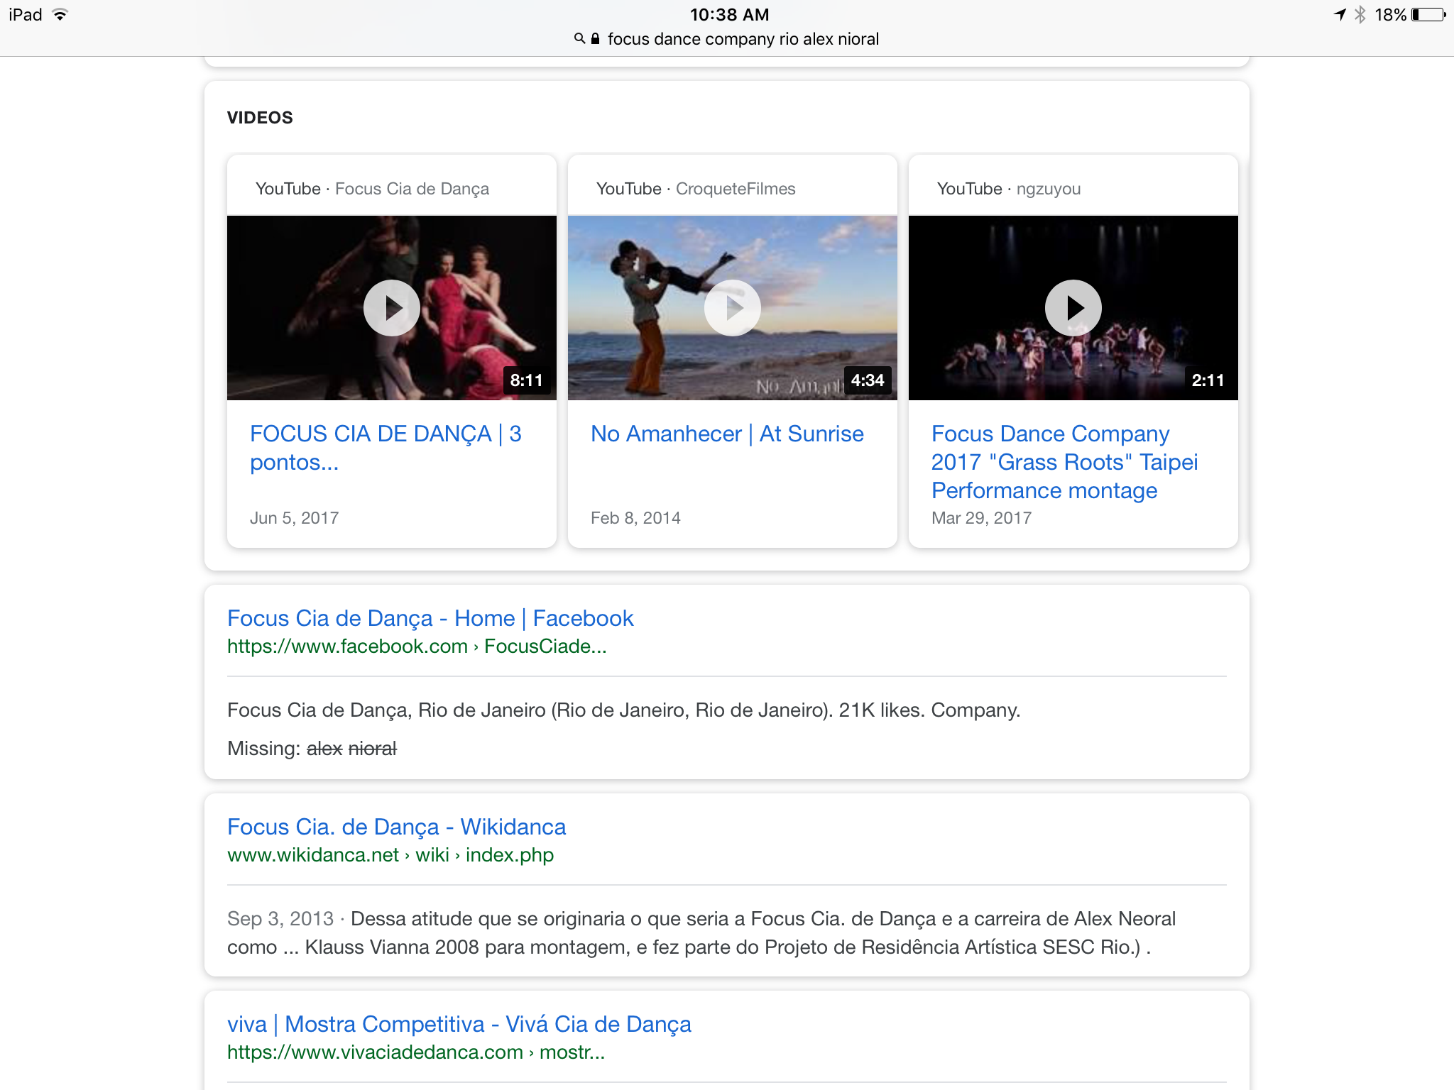Image resolution: width=1454 pixels, height=1090 pixels.
Task: Open viva Mostra Competitiva result
Action: [x=459, y=1024]
